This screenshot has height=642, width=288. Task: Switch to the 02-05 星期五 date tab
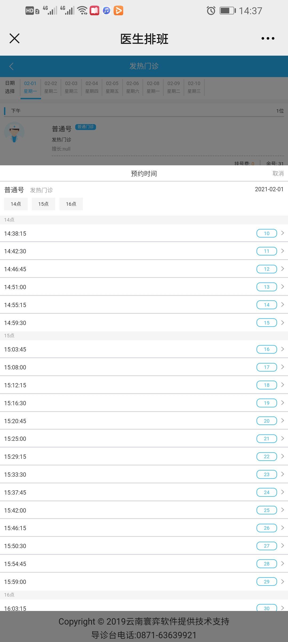(x=112, y=87)
